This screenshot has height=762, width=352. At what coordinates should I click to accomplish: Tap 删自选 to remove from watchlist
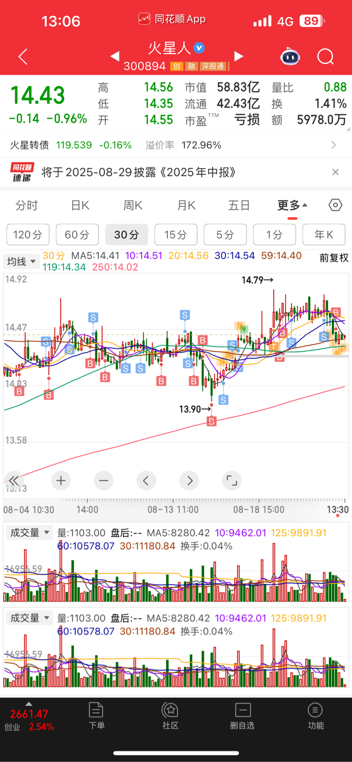coord(242,716)
